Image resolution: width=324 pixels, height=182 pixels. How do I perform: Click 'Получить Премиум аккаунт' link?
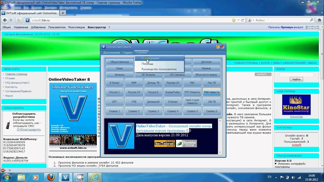coord(286,27)
